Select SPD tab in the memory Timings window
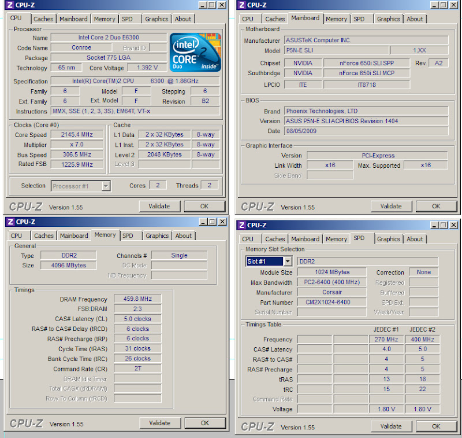462x438 pixels. pyautogui.click(x=128, y=235)
